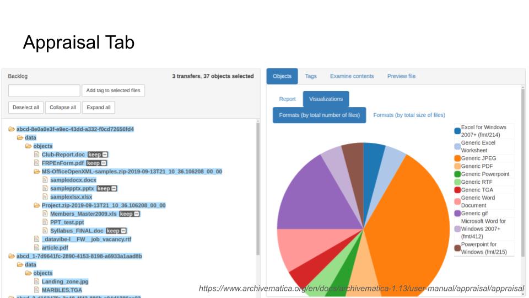Click the Generic Excel Worksheet legend swatch

tap(457, 146)
